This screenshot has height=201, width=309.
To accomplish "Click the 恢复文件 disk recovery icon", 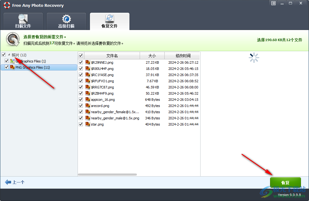I will click(110, 19).
